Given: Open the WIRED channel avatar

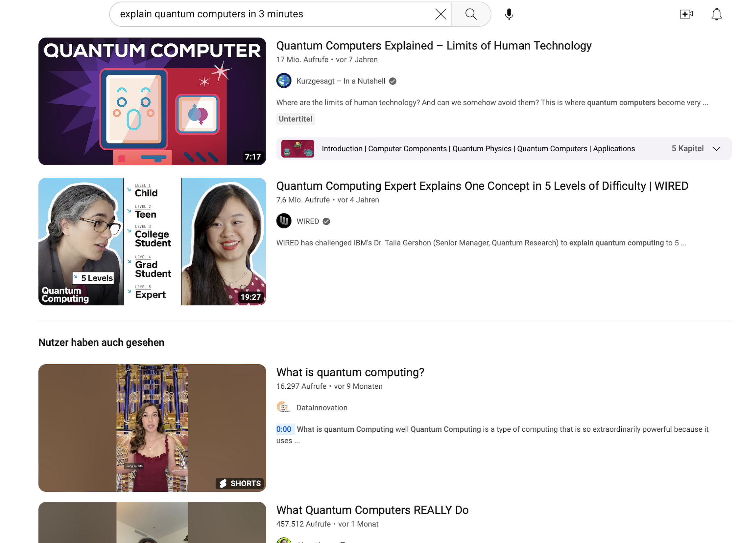Looking at the screenshot, I should tap(284, 221).
